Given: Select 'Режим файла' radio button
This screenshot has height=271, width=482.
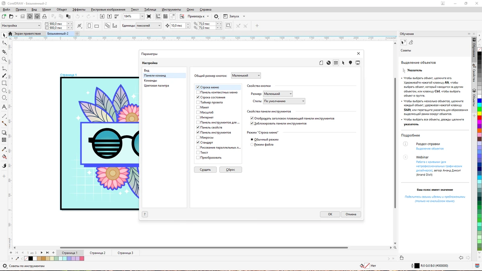Looking at the screenshot, I should [252, 145].
